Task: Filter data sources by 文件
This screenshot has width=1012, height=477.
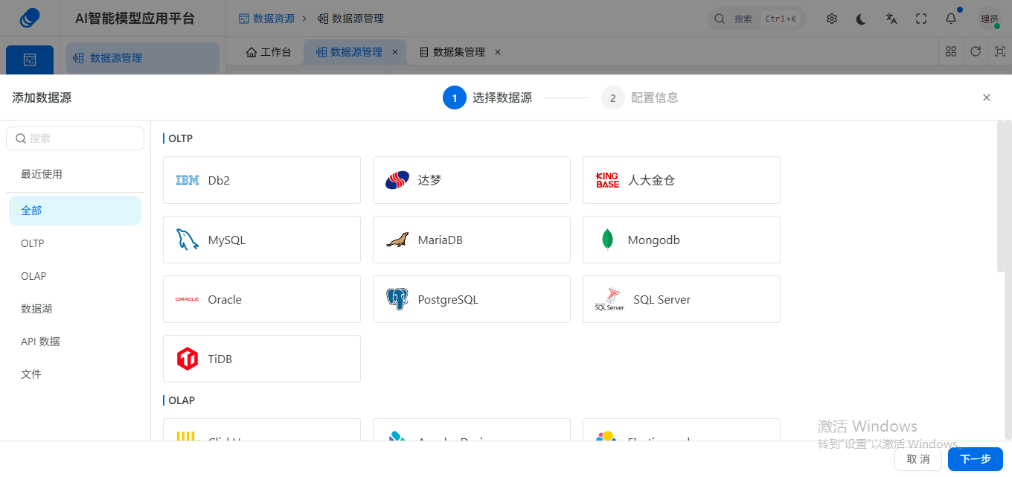Action: coord(75,374)
